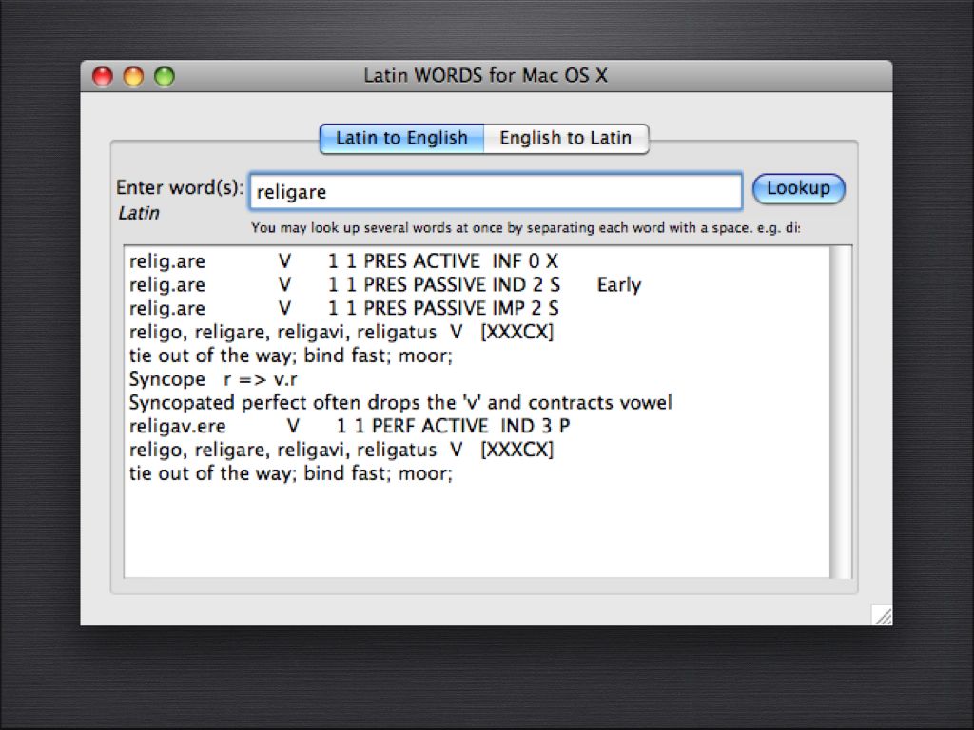
Task: Click the last 'bind fast; moor;' definition line
Action: click(x=291, y=473)
